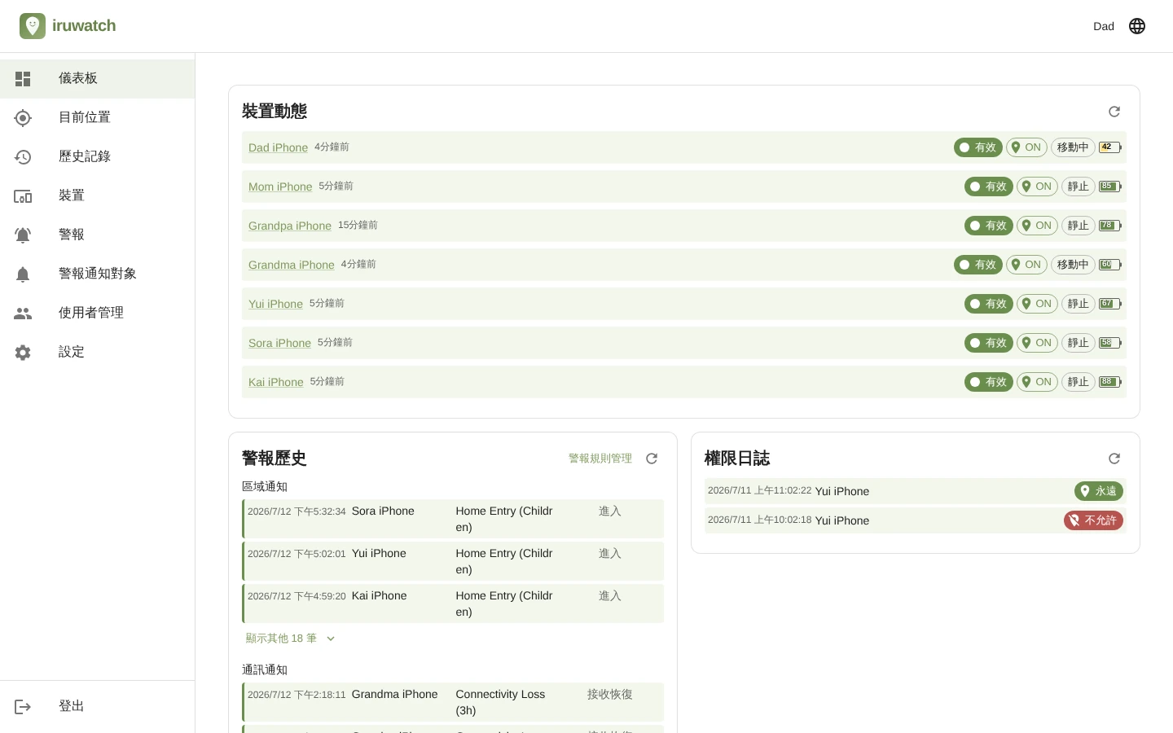This screenshot has height=733, width=1173.
Task: Click Mom iPhone battery indicator 85
Action: tap(1110, 187)
